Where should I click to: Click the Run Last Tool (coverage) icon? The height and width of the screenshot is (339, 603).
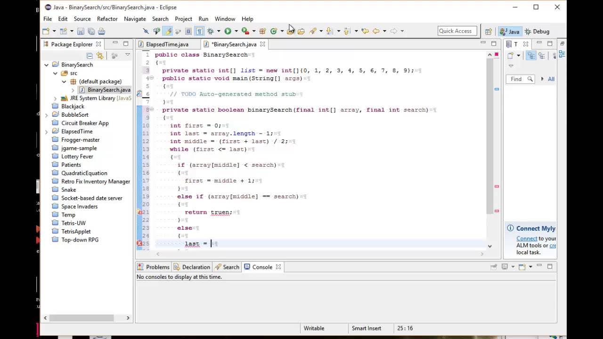245,31
